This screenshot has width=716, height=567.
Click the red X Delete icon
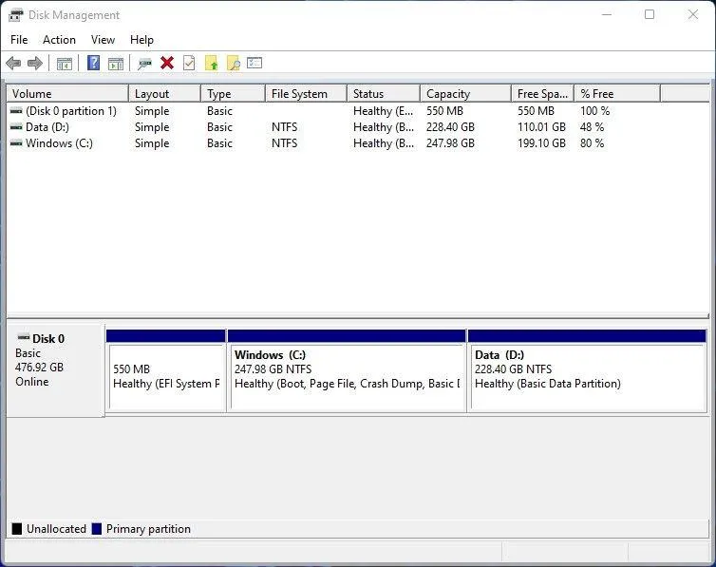pyautogui.click(x=167, y=63)
